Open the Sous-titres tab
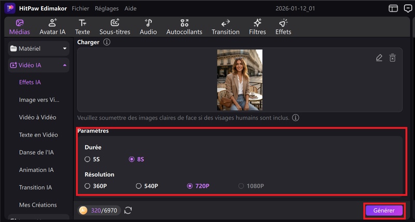This screenshot has height=222, width=415. pyautogui.click(x=115, y=27)
